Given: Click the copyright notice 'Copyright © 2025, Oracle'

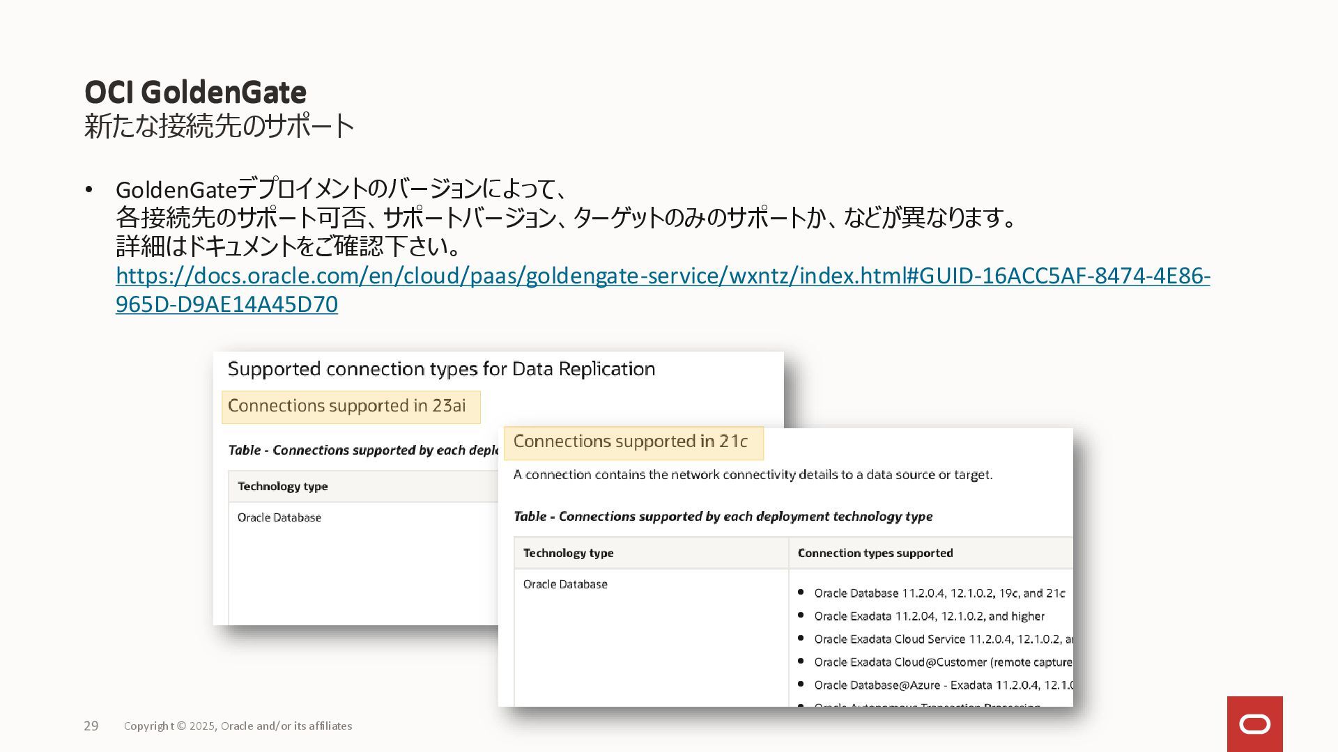Looking at the screenshot, I should (x=238, y=726).
